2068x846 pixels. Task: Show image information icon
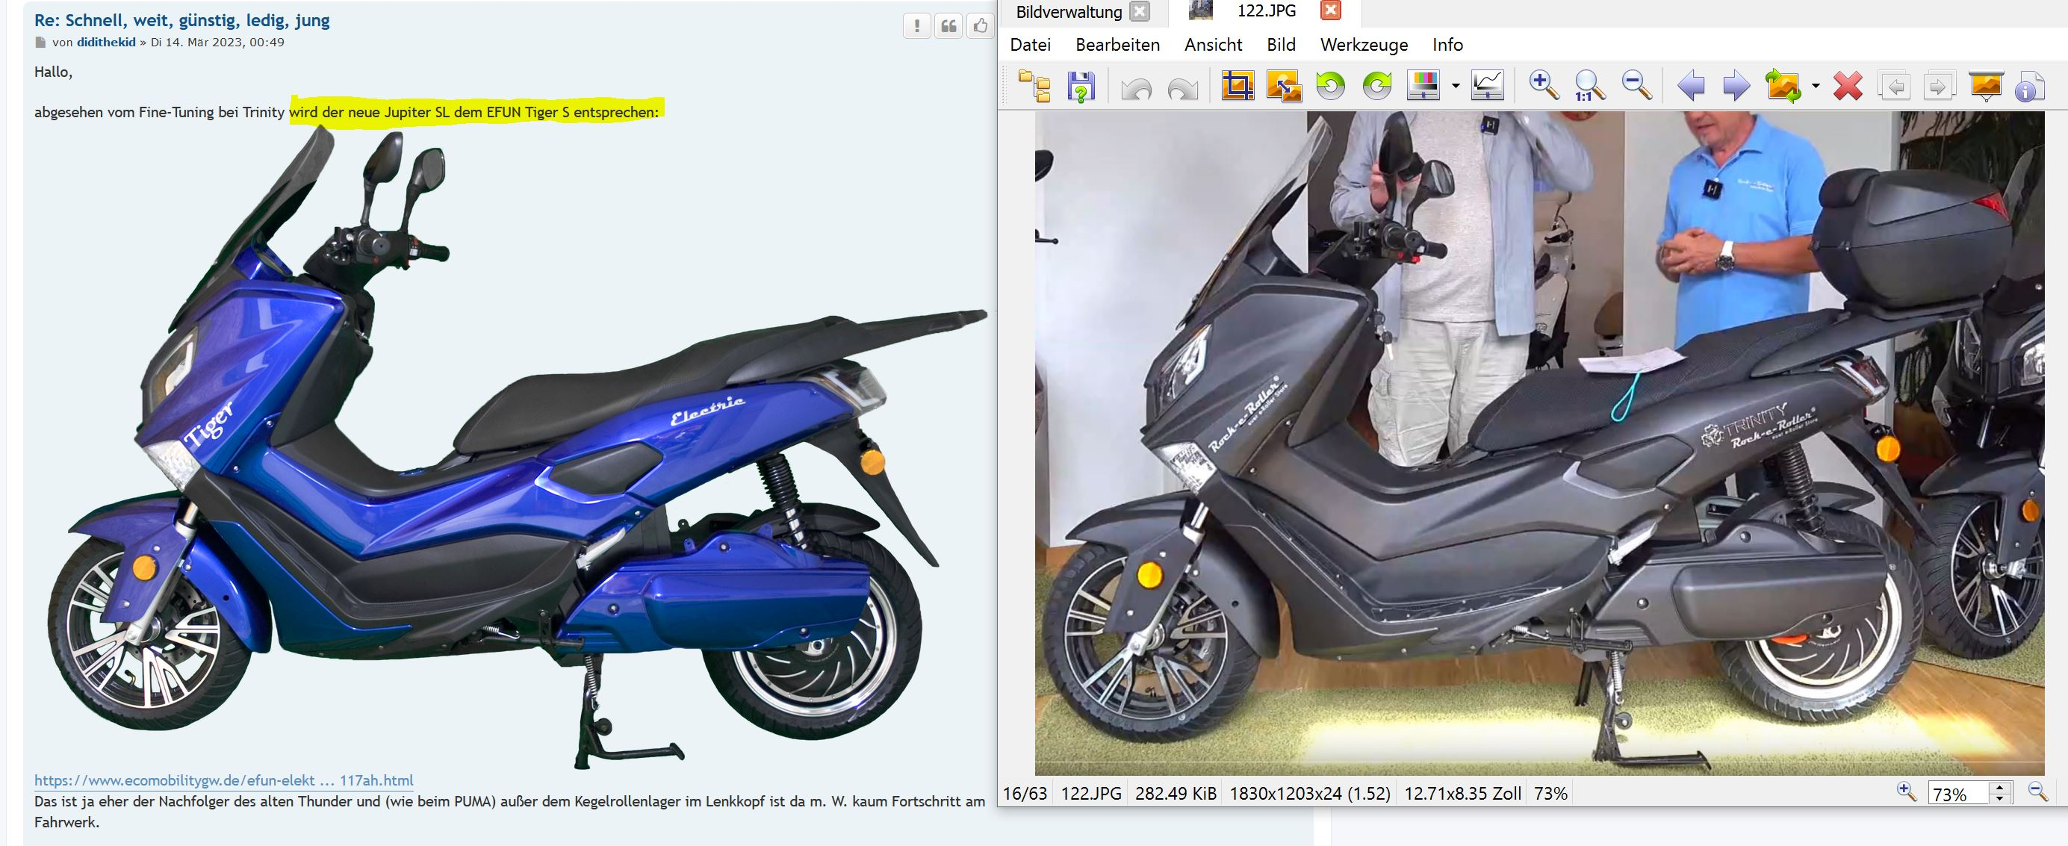pyautogui.click(x=2028, y=86)
